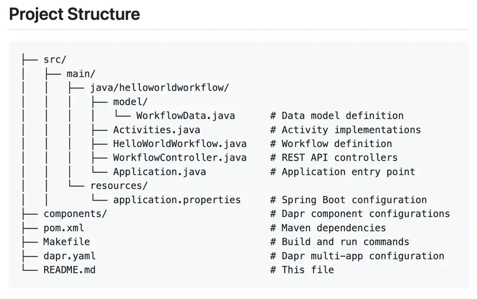
Task: Select the Activities.java file entry
Action: (x=156, y=130)
